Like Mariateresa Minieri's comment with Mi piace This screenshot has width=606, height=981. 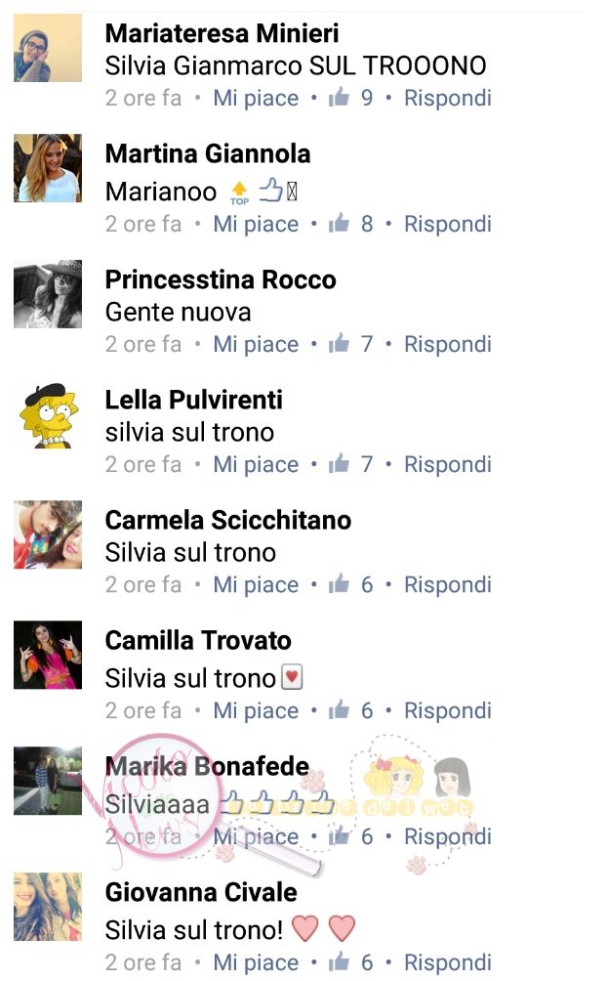(256, 99)
